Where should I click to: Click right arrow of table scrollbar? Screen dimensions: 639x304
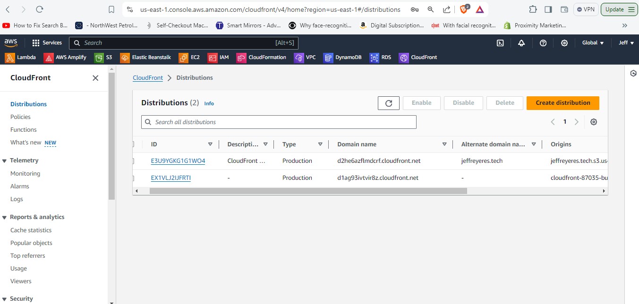point(604,191)
